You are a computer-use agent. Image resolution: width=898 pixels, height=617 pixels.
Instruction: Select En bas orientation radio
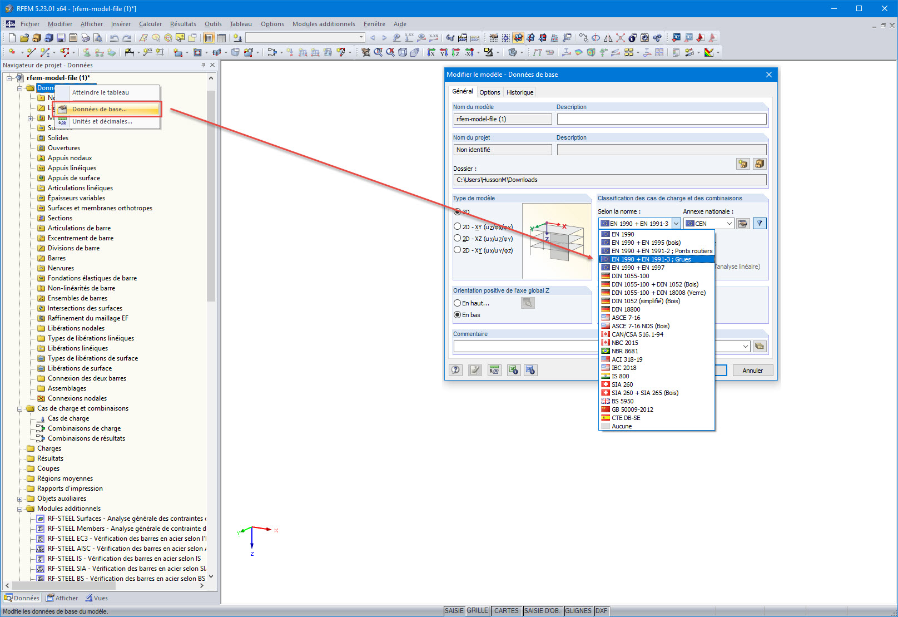coord(457,315)
